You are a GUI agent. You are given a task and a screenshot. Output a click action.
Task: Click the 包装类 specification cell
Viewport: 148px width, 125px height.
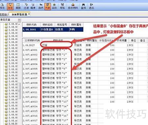coord(62,29)
